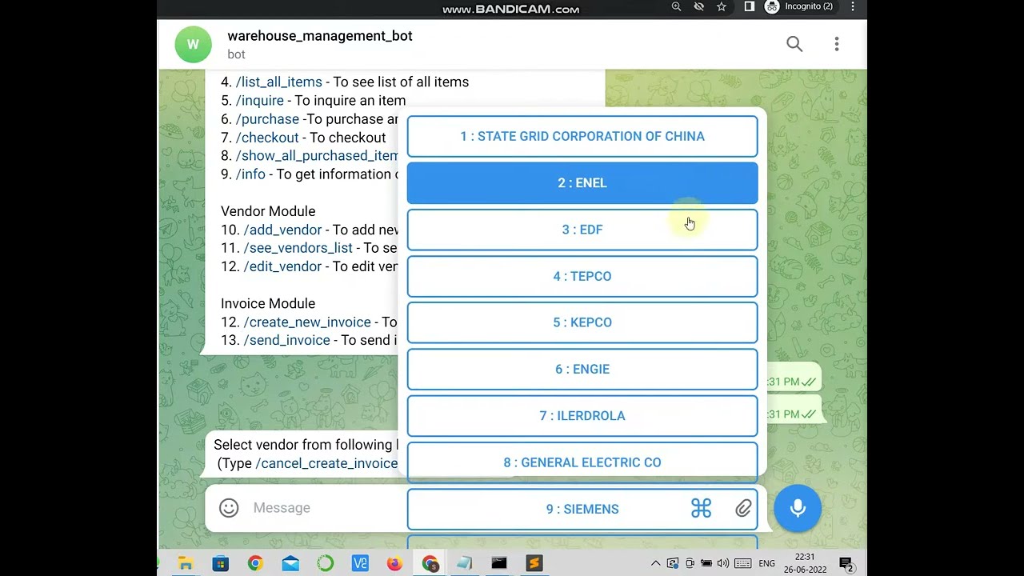
Task: Start voice recording with the microphone button
Action: pyautogui.click(x=798, y=508)
